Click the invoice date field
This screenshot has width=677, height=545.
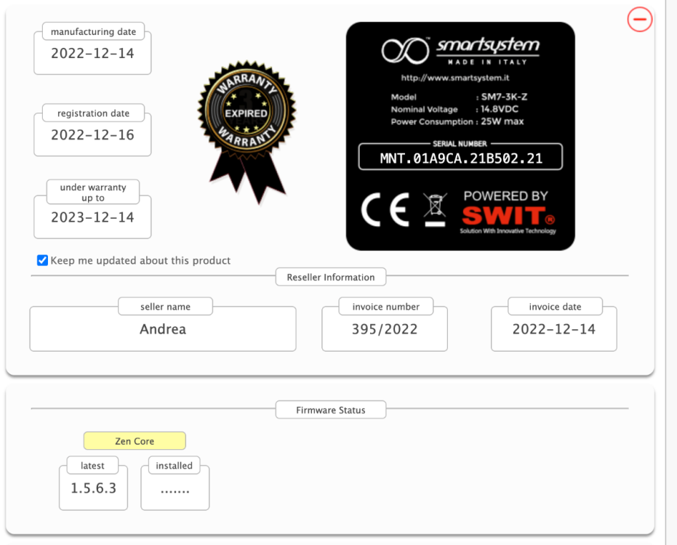pos(553,329)
